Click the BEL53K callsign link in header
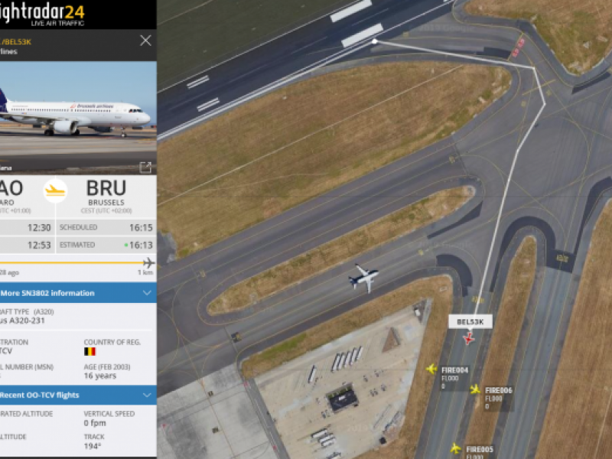 pos(15,42)
